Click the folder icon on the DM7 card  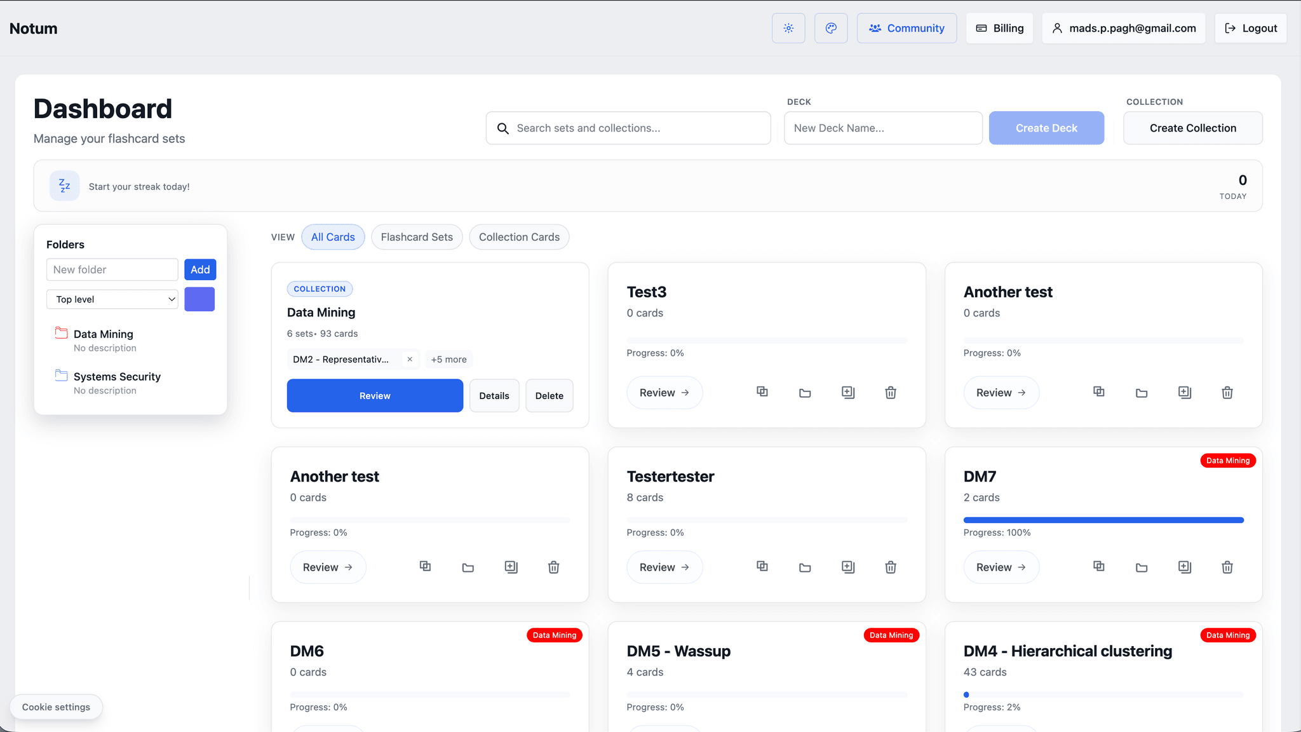click(1142, 567)
